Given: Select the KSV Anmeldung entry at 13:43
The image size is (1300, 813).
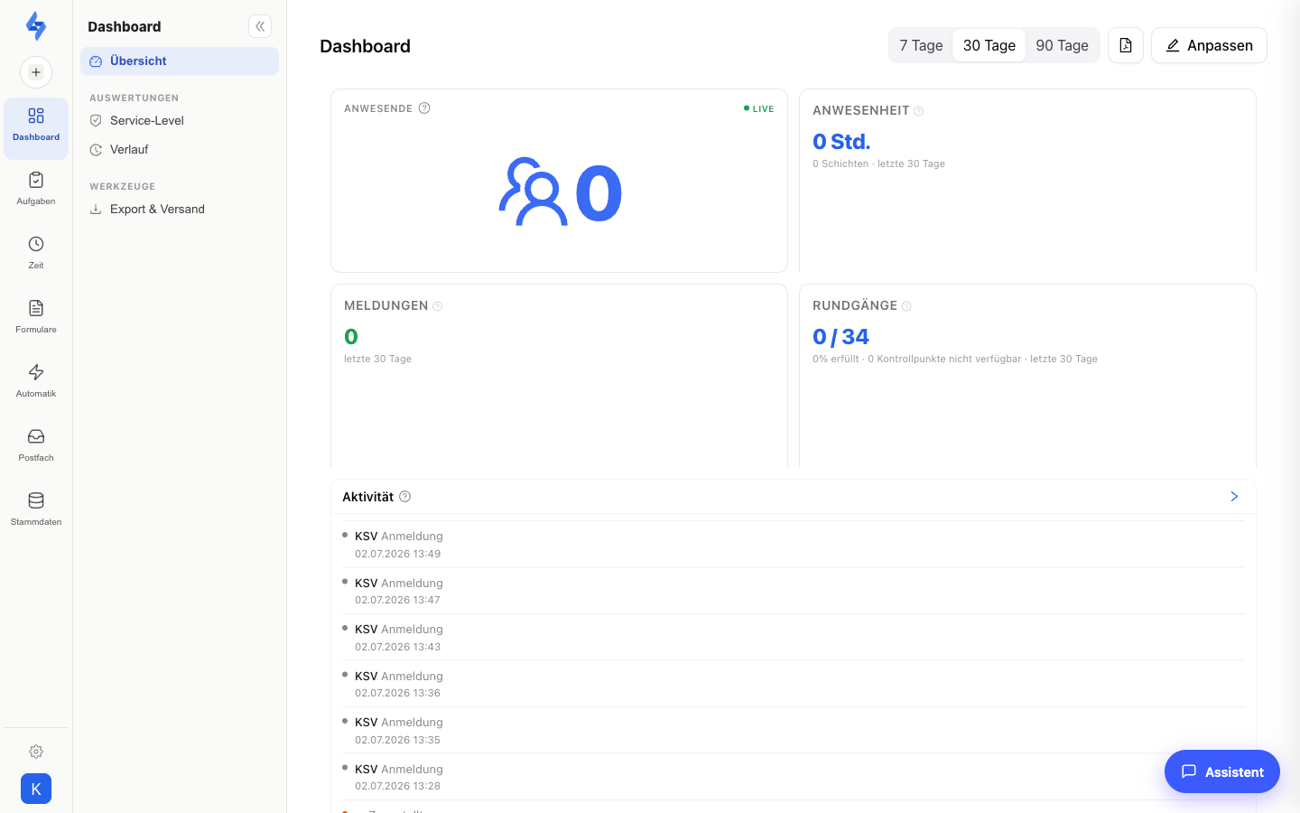Looking at the screenshot, I should (x=794, y=638).
